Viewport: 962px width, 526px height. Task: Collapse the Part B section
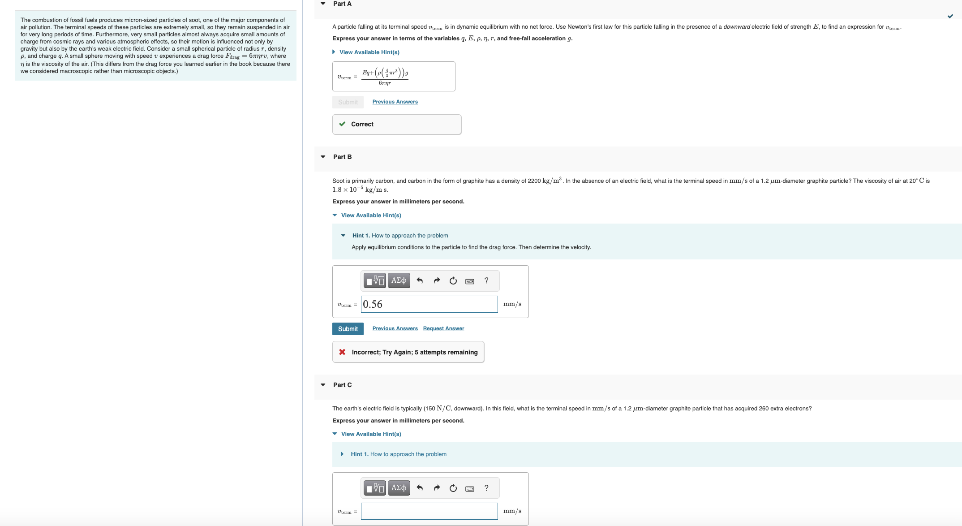point(323,157)
